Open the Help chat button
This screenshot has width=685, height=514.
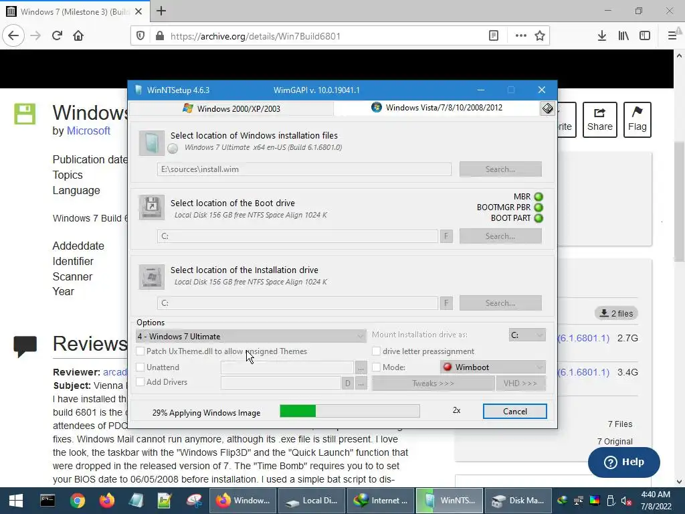point(624,462)
